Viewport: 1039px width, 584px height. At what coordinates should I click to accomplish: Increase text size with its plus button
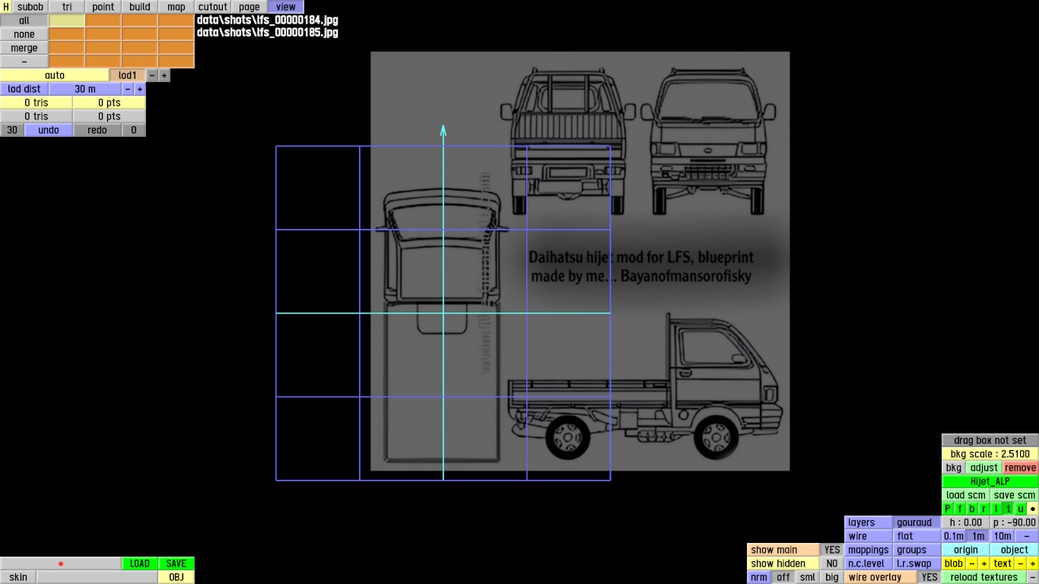coord(1033,563)
